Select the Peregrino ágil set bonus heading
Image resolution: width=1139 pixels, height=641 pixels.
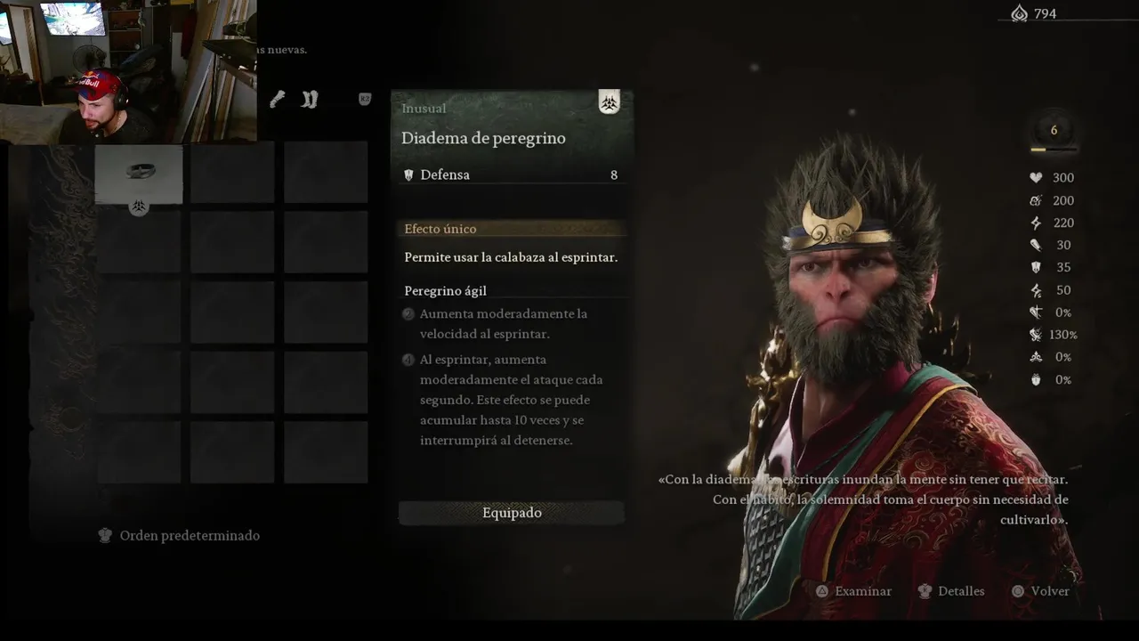point(445,291)
